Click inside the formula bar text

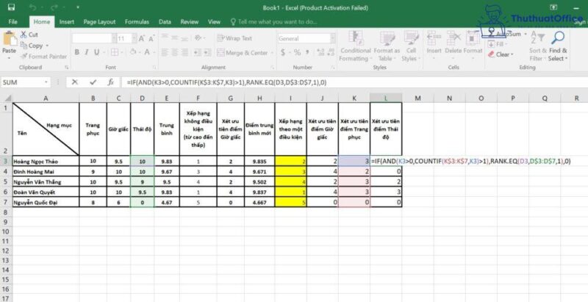coord(226,82)
